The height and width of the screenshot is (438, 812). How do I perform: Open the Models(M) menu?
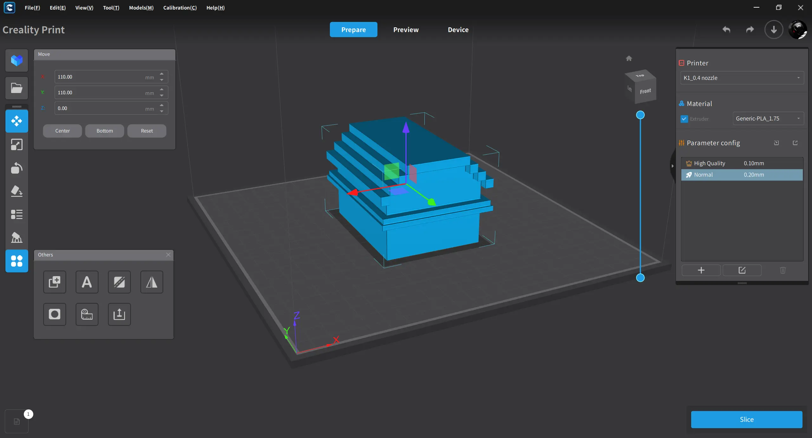141,8
